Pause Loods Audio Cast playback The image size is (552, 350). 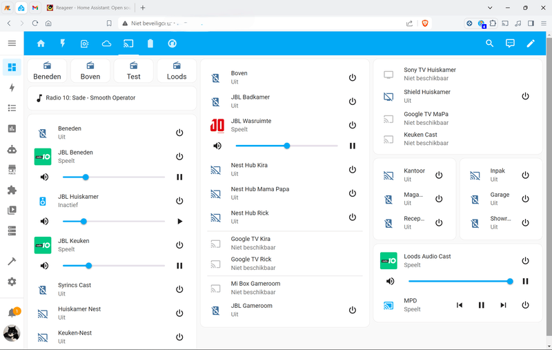tap(525, 282)
